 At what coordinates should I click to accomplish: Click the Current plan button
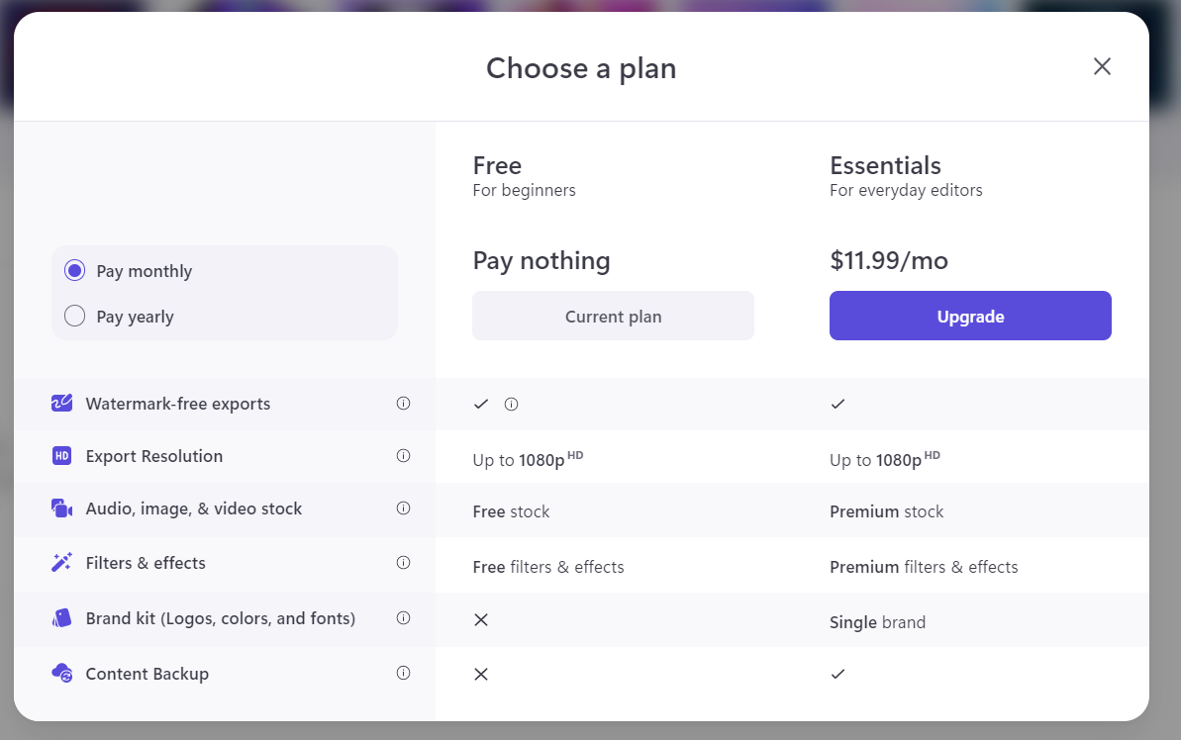click(x=613, y=316)
